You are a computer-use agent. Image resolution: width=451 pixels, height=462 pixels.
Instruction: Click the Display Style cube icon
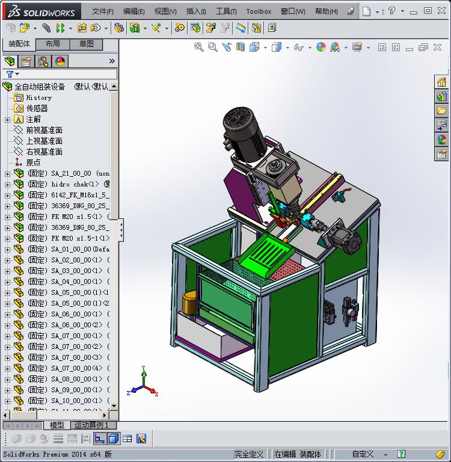pos(277,47)
